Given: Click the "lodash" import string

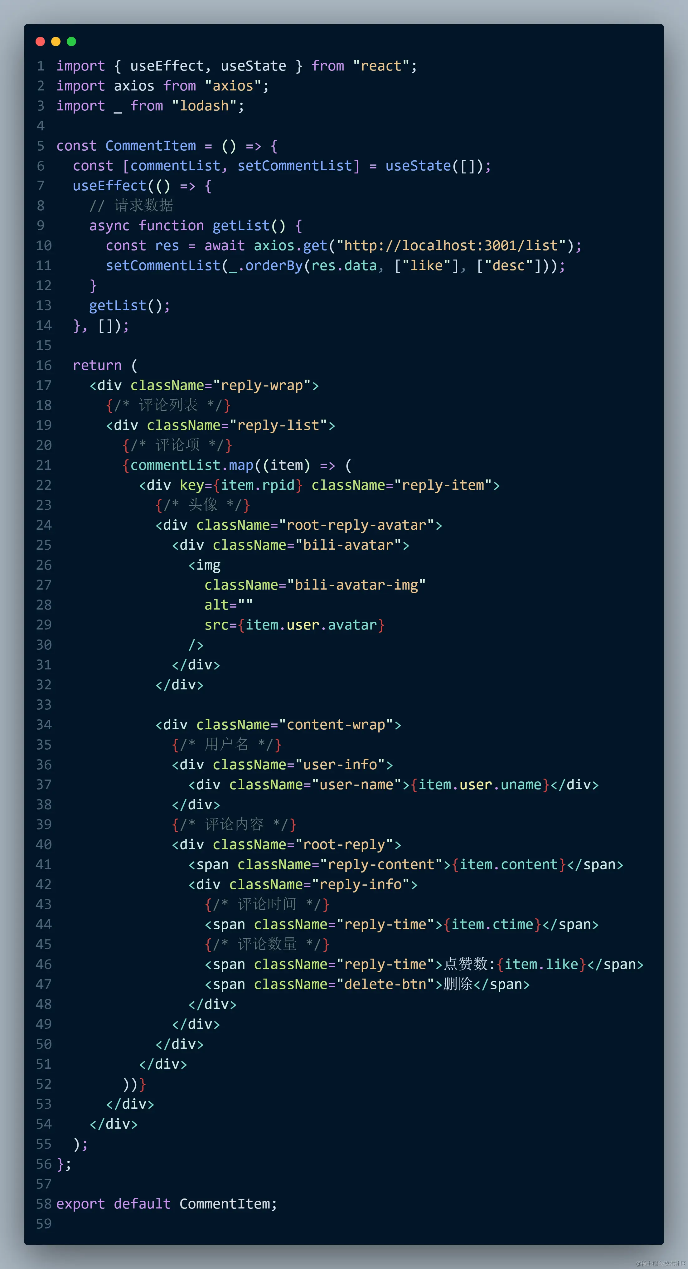Looking at the screenshot, I should (204, 106).
